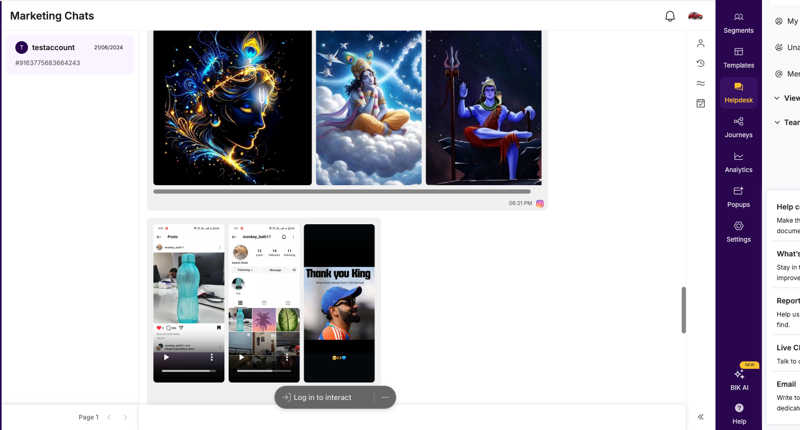Launch BIK AI from the sidebar
800x430 pixels.
[739, 380]
